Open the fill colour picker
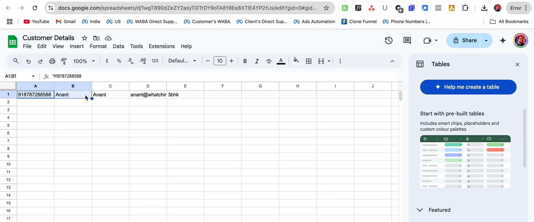The height and width of the screenshot is (222, 534). click(x=296, y=61)
